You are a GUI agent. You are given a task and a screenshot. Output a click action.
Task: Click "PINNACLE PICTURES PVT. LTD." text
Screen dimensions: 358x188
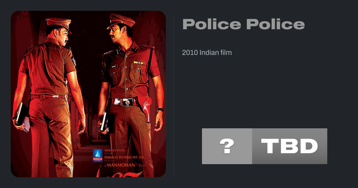pyautogui.click(x=125, y=157)
